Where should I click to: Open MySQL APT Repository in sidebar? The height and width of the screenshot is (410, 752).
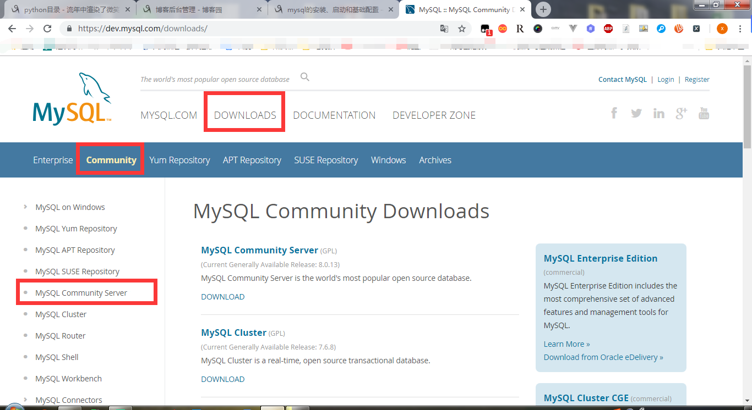pyautogui.click(x=75, y=250)
